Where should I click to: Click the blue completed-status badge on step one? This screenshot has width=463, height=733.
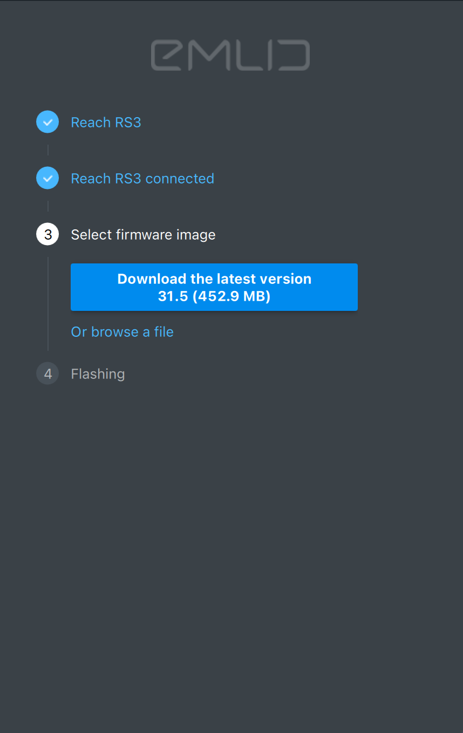pyautogui.click(x=47, y=122)
